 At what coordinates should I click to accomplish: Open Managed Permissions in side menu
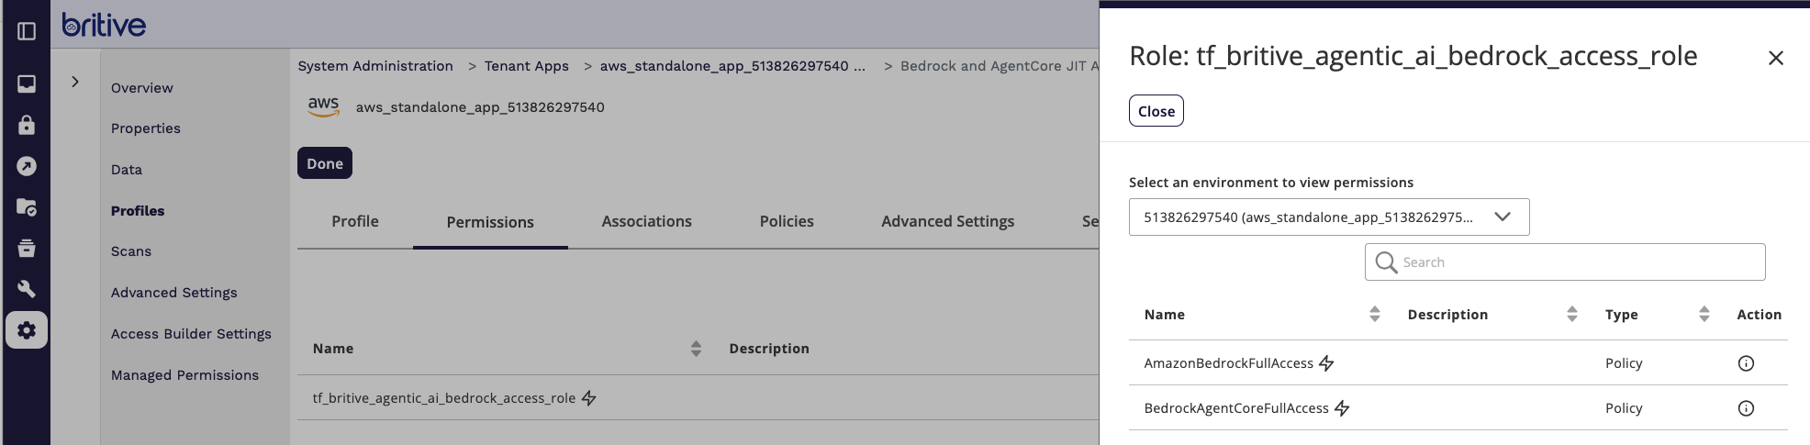[184, 375]
